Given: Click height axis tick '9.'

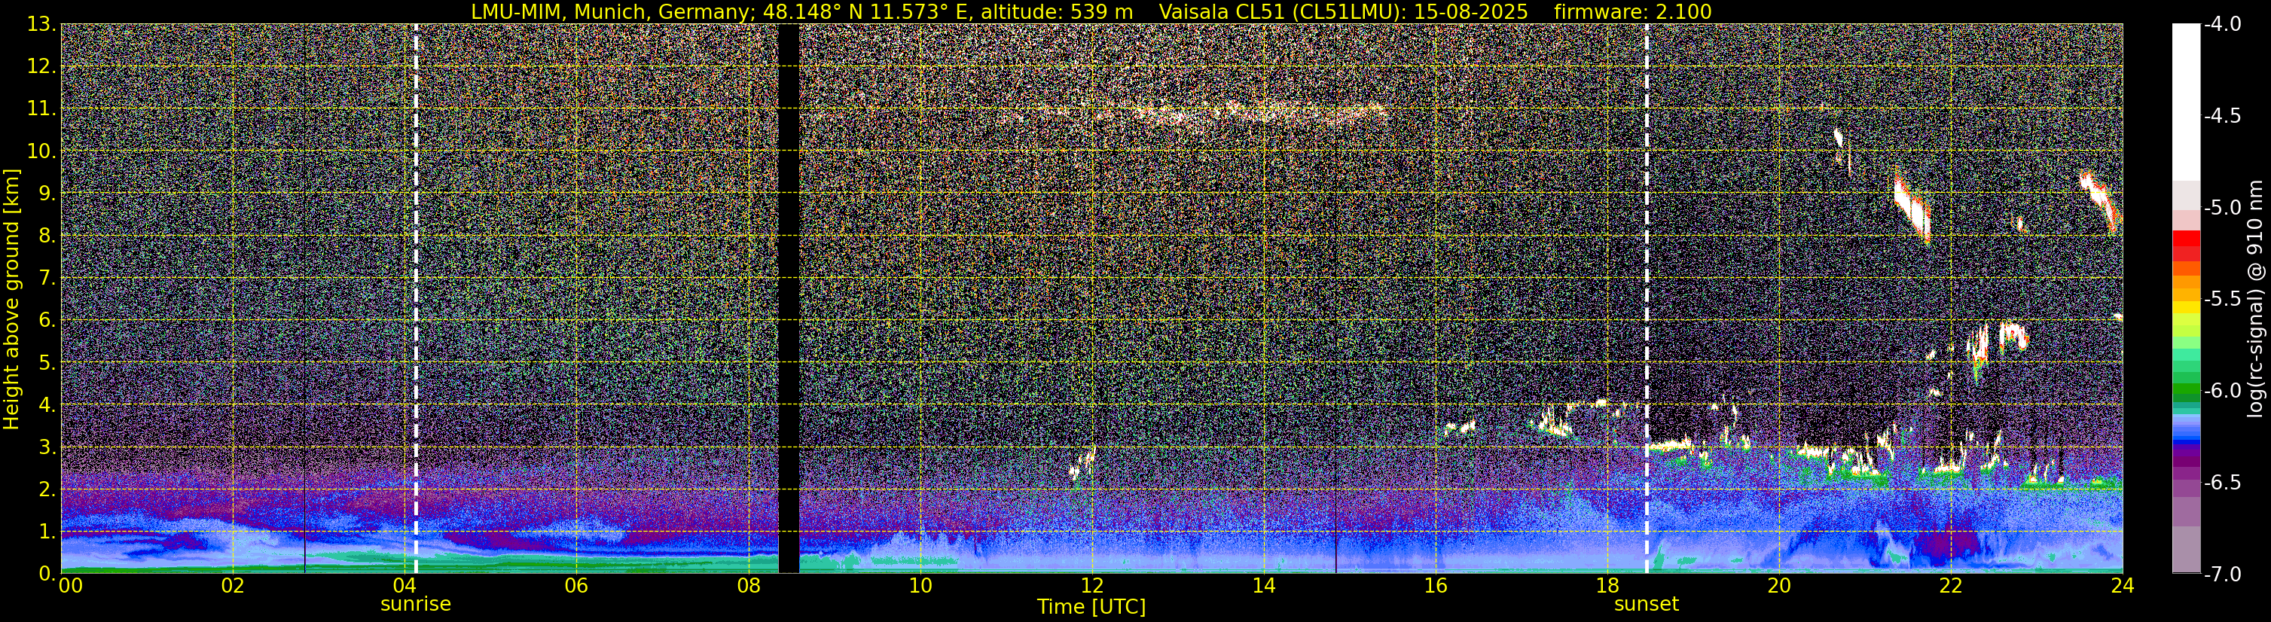Looking at the screenshot, I should (48, 193).
